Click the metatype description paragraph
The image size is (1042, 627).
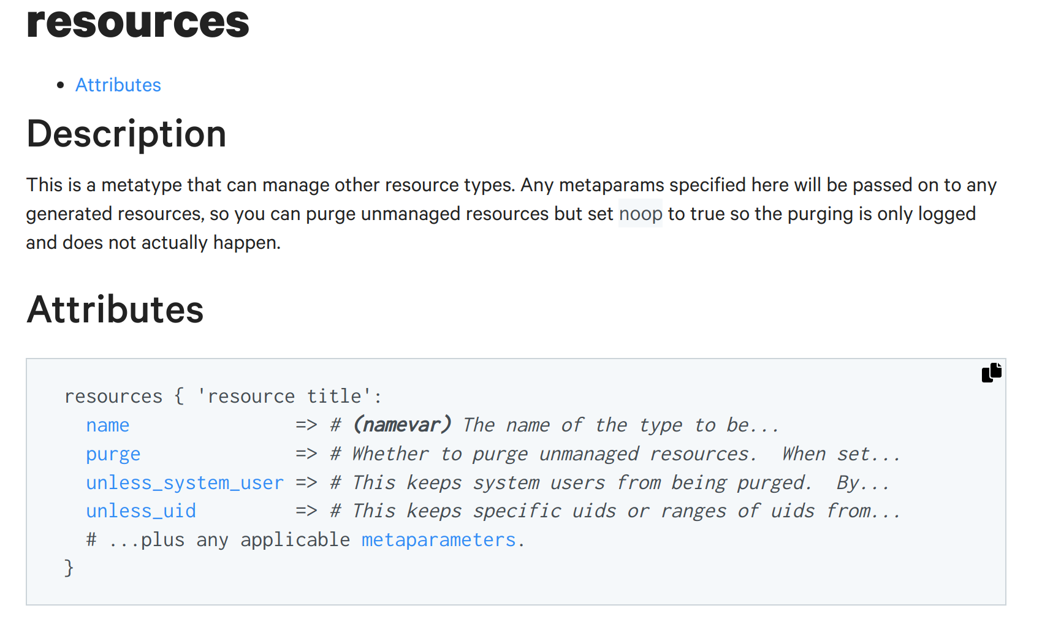pyautogui.click(x=512, y=213)
